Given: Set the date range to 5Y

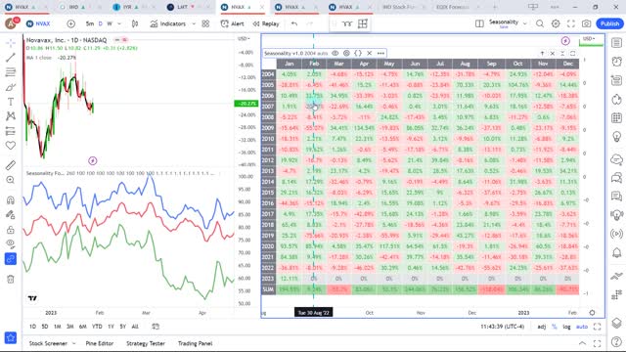Looking at the screenshot, I should [123, 327].
